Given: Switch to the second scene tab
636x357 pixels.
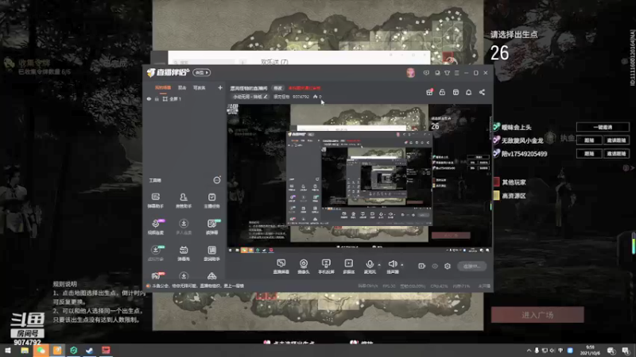Looking at the screenshot, I should coord(182,88).
